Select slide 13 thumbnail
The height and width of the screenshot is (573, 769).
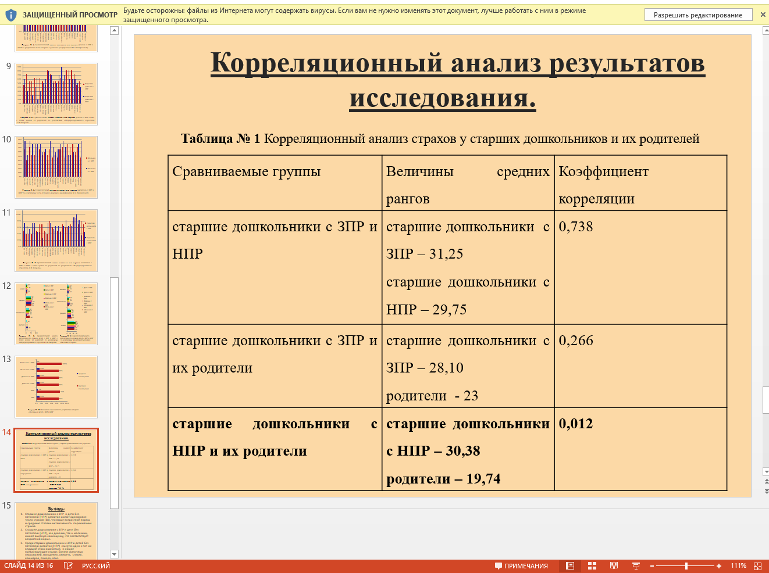[x=56, y=387]
